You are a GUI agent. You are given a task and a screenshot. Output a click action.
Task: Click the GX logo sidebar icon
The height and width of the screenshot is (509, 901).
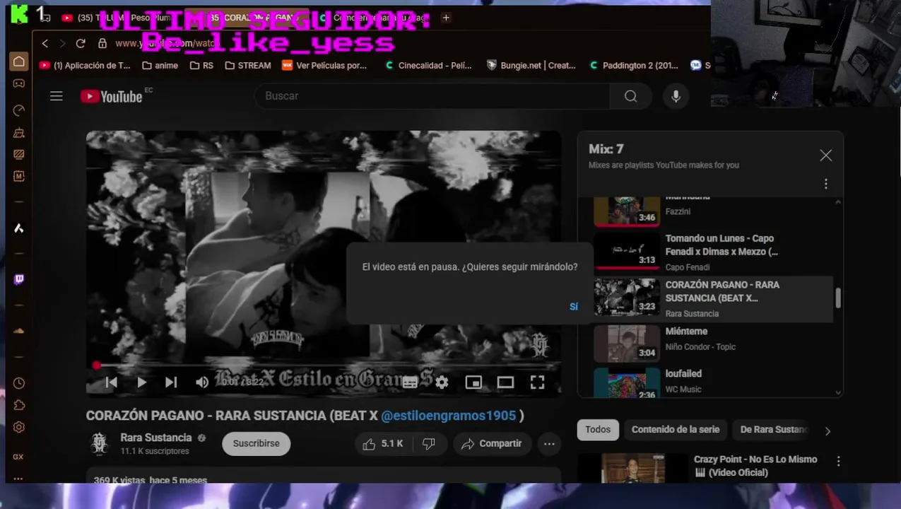[x=18, y=457]
